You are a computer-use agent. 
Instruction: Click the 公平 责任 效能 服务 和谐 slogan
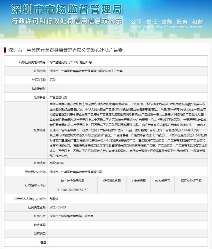coord(167,22)
